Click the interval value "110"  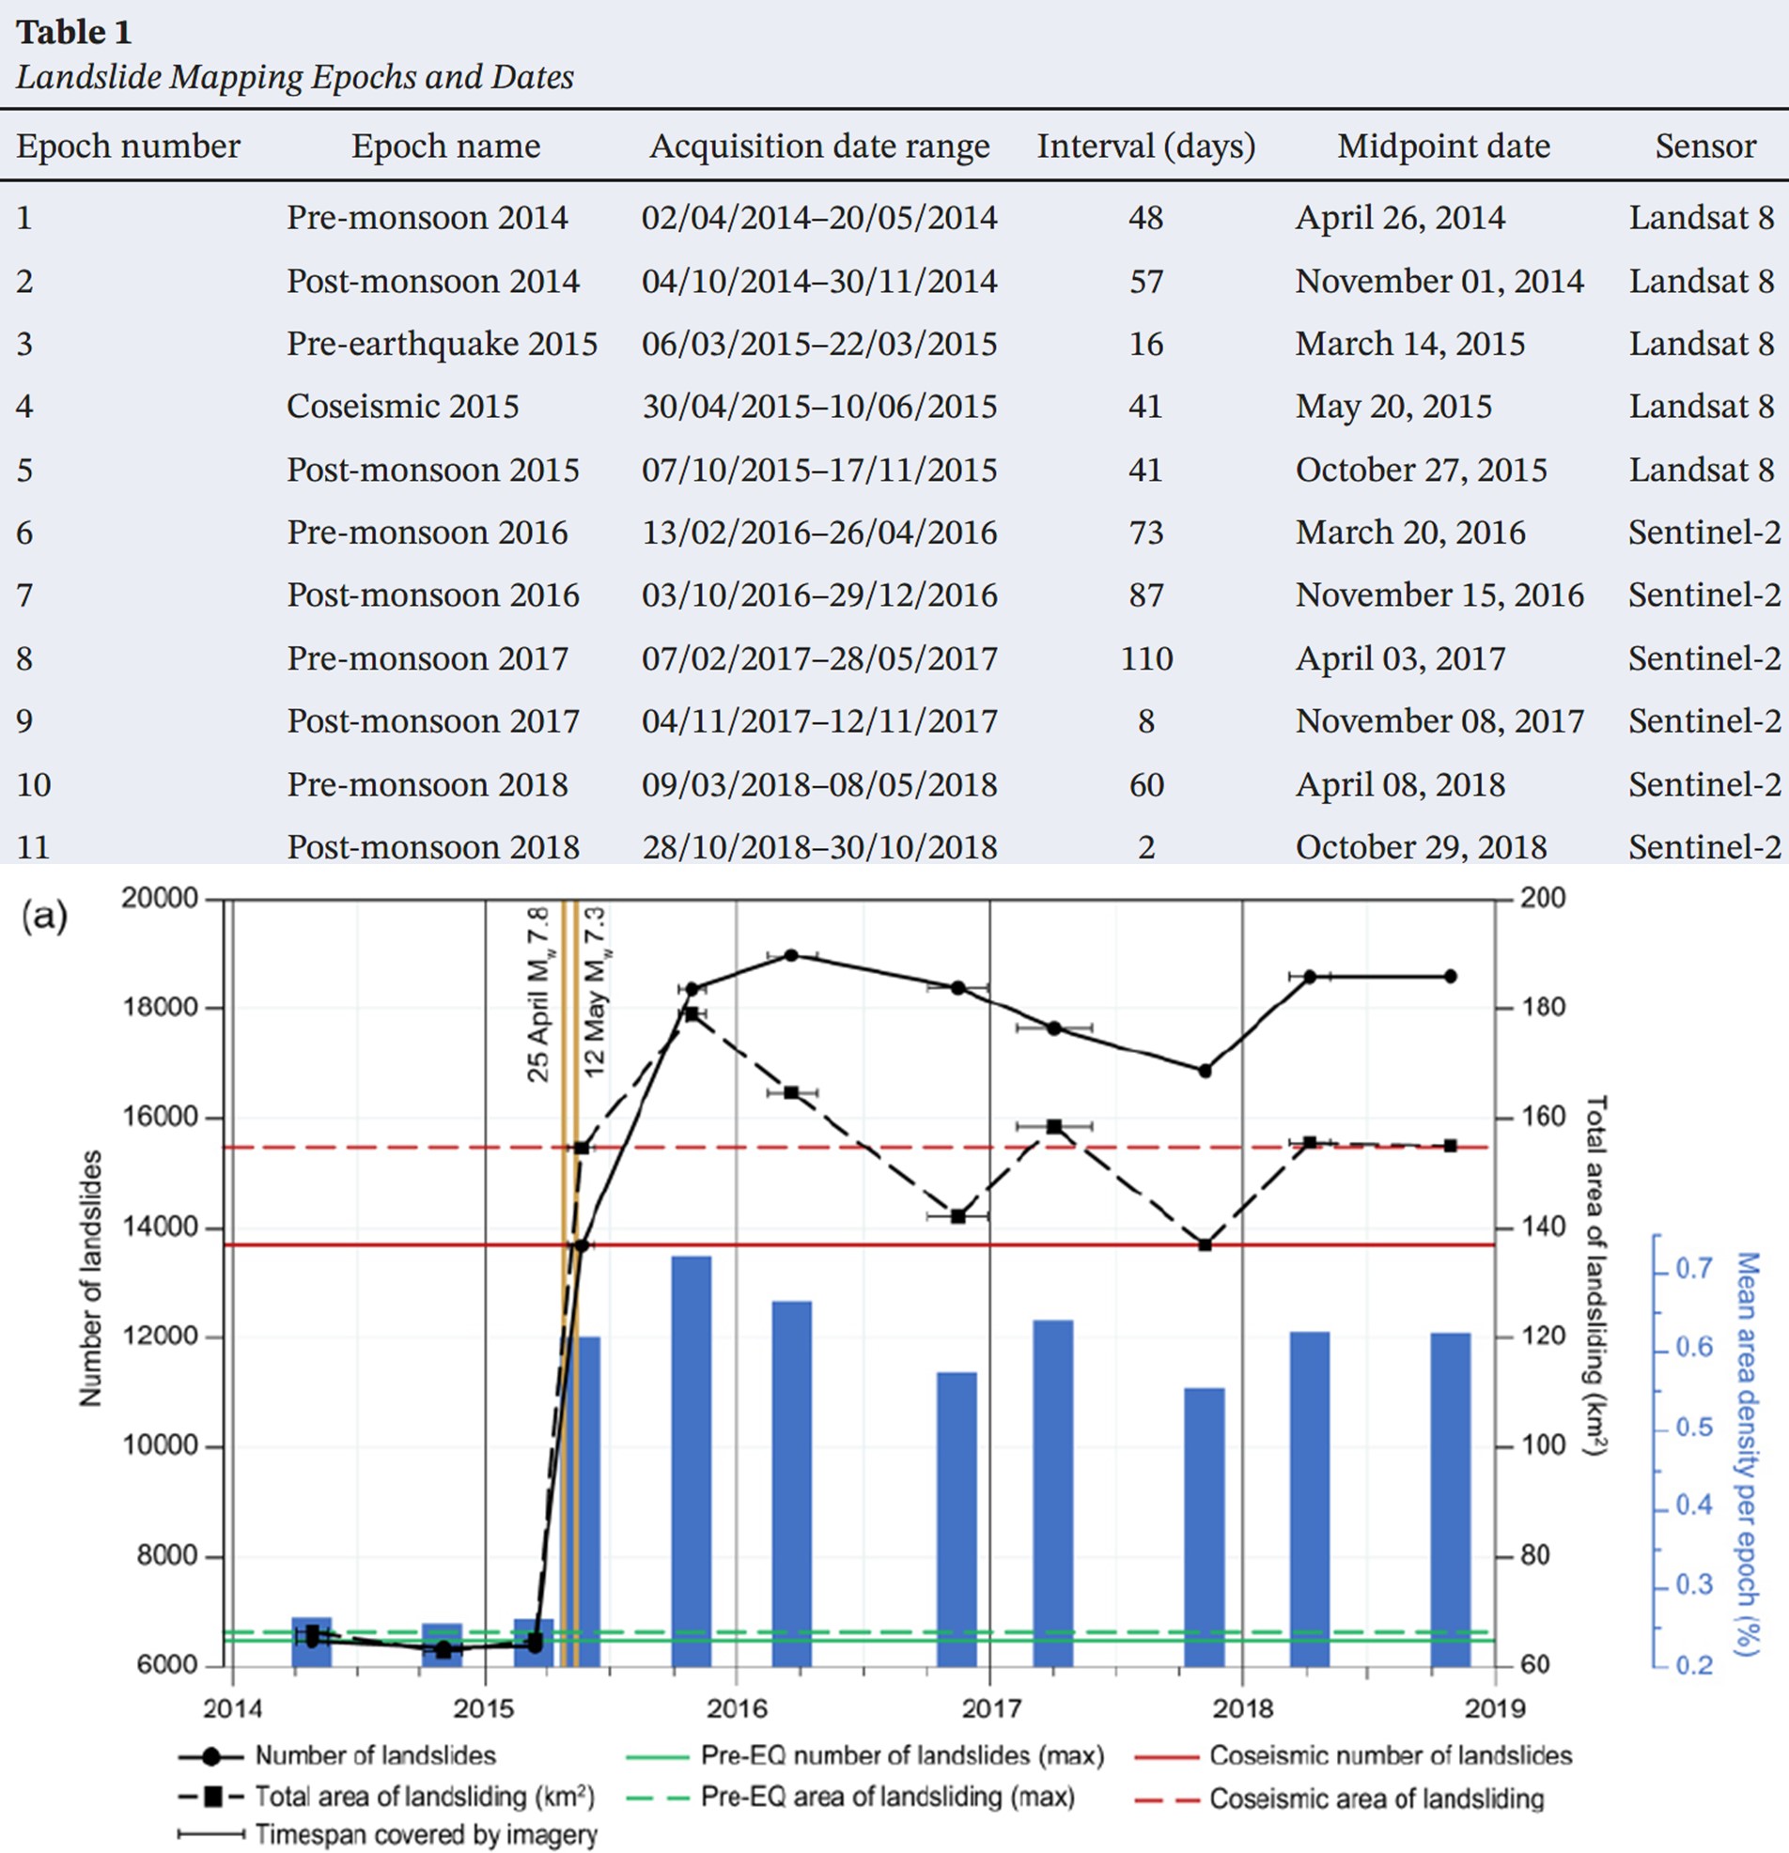point(1146,659)
